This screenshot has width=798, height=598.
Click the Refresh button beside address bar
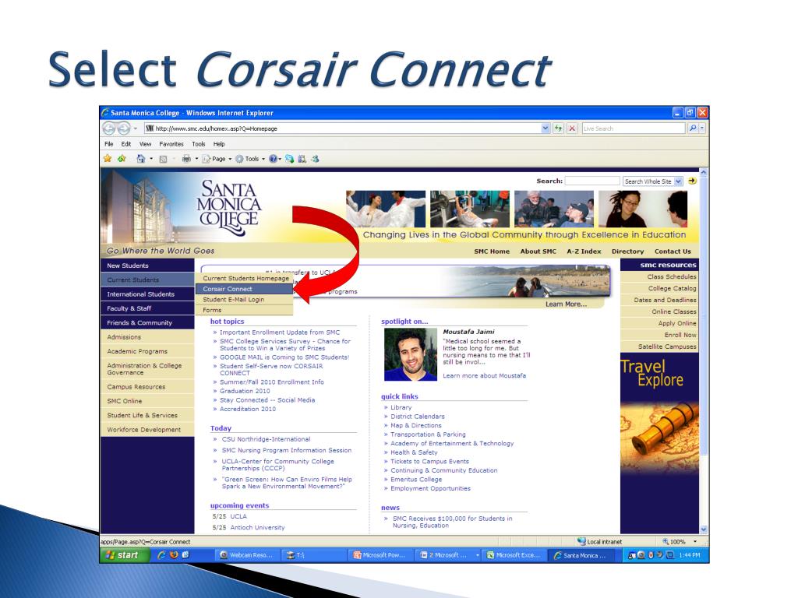click(x=558, y=128)
